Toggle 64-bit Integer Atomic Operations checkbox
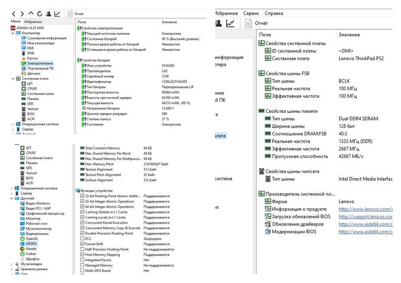This screenshot has width=401, height=283. point(82,207)
